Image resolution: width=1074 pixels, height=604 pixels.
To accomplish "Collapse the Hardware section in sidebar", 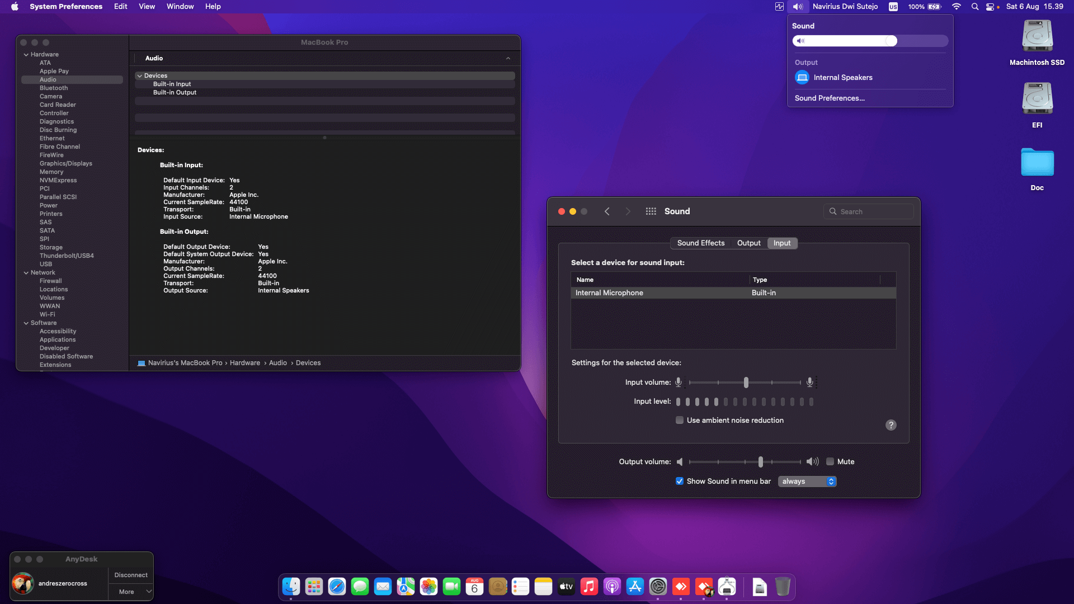I will click(x=26, y=54).
